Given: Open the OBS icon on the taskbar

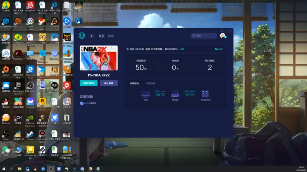Looking at the screenshot, I should point(51,169).
